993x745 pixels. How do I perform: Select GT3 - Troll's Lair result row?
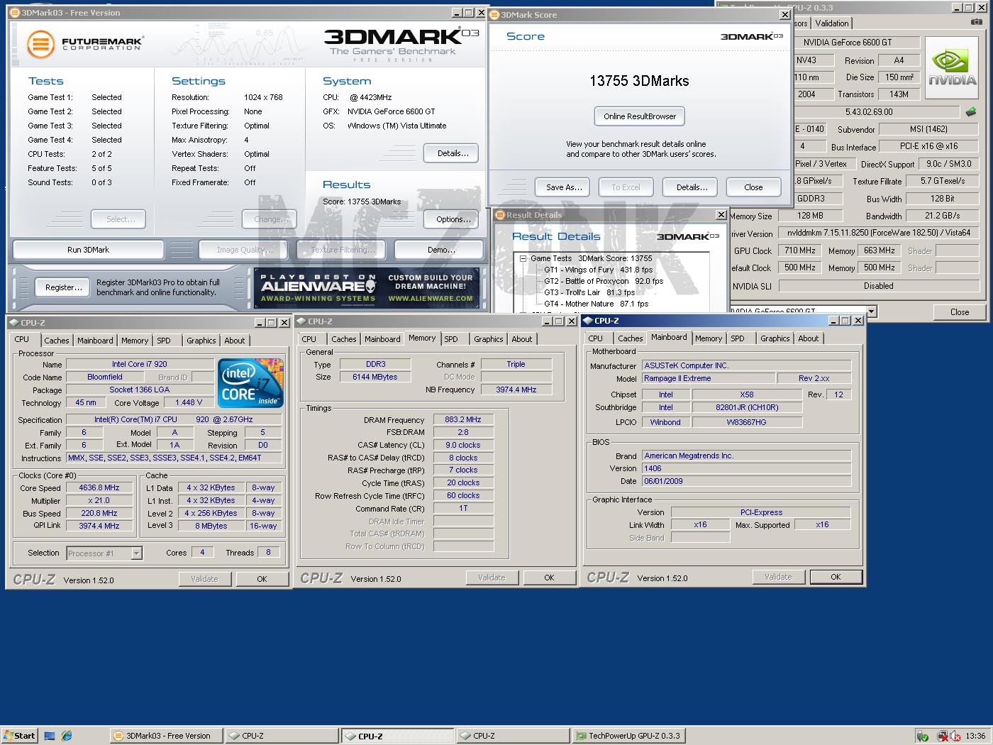(589, 292)
